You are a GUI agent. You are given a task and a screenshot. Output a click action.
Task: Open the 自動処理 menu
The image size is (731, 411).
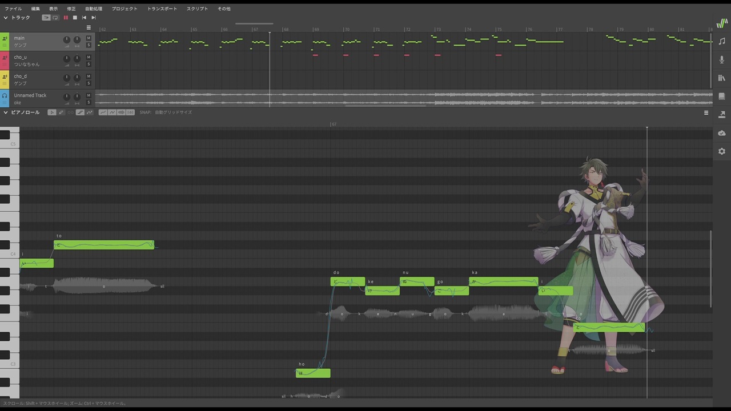pyautogui.click(x=94, y=9)
